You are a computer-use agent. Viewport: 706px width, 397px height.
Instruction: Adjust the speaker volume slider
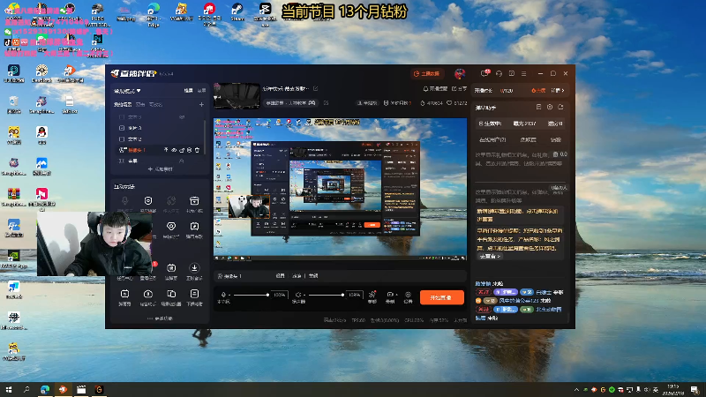click(327, 295)
